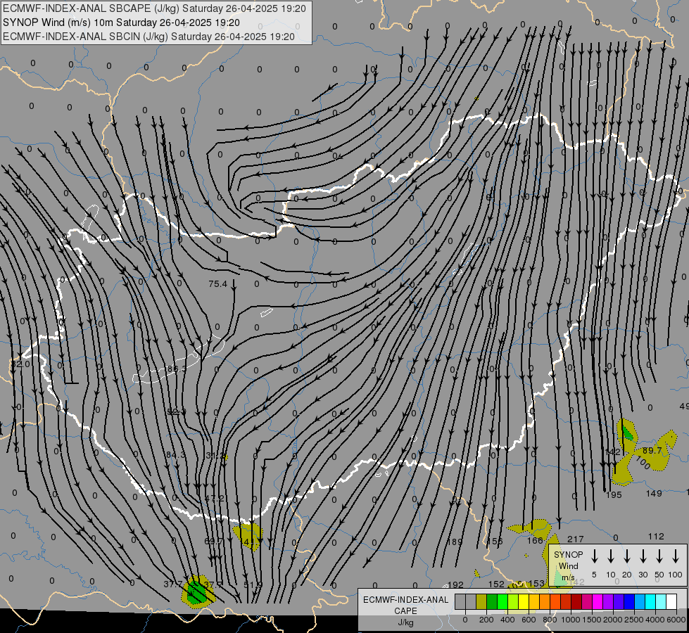This screenshot has height=633, width=689.
Task: Click the '1000' tick label on CAPE scale
Action: [570, 620]
